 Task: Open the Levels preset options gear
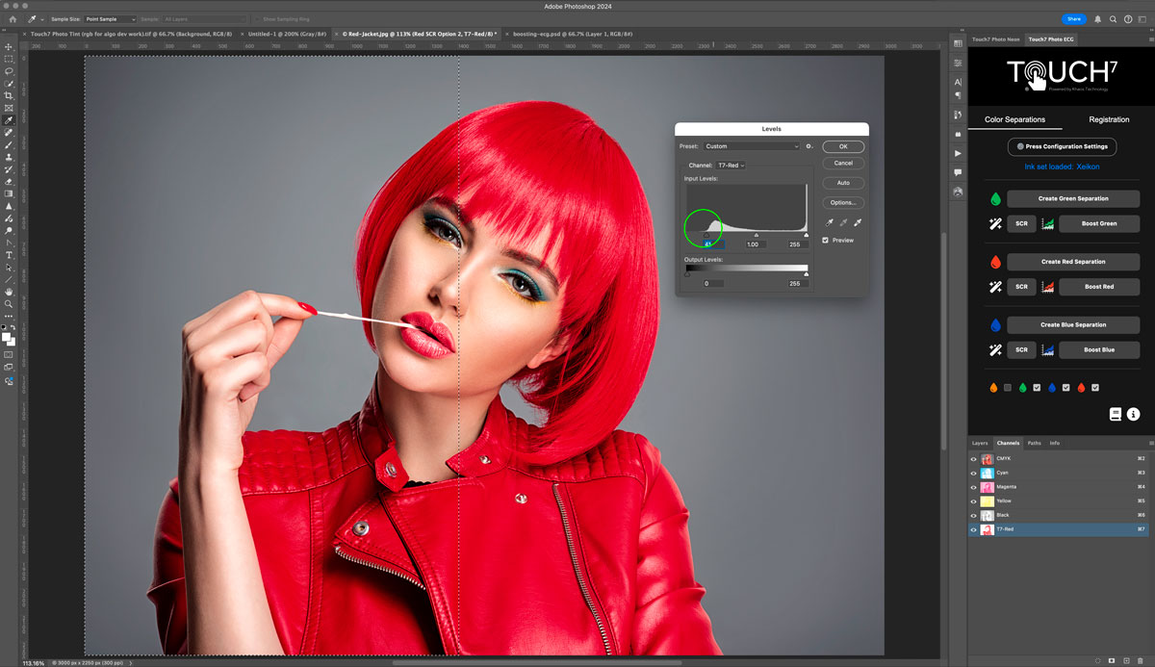click(x=809, y=146)
